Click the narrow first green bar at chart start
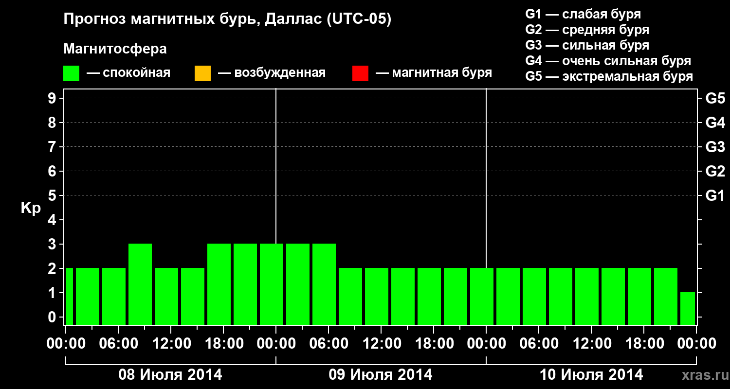 [x=69, y=296]
